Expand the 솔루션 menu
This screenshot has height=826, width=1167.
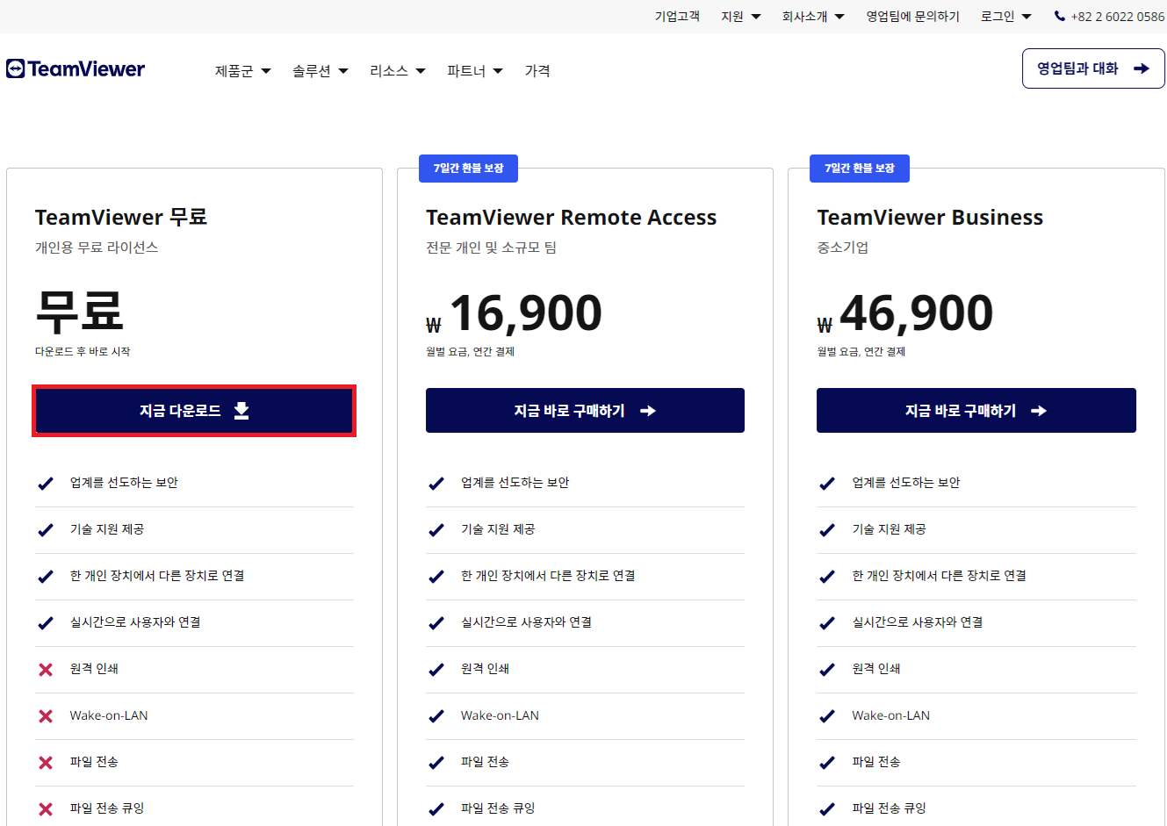tap(321, 71)
